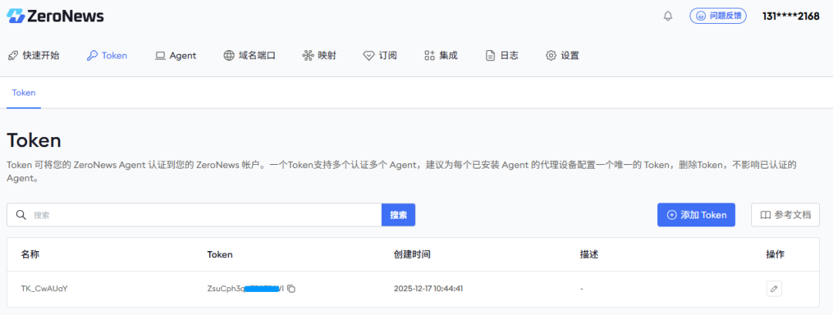The image size is (833, 315).
Task: Click the magnifier icon in search box
Action: click(21, 215)
